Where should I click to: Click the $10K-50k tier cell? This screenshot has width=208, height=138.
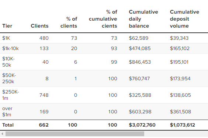coord(8,62)
